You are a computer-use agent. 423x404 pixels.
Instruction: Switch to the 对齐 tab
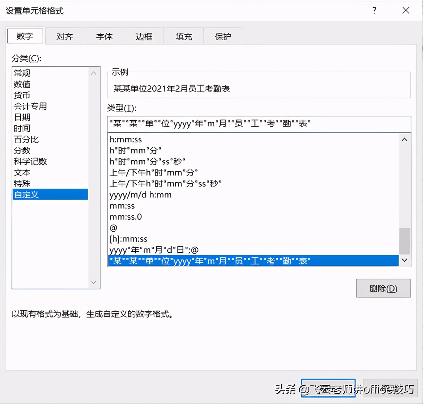(65, 36)
